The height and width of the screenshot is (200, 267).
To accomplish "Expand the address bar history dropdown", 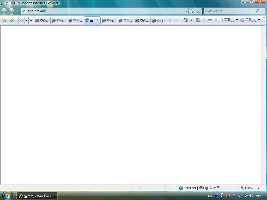I will [x=186, y=11].
